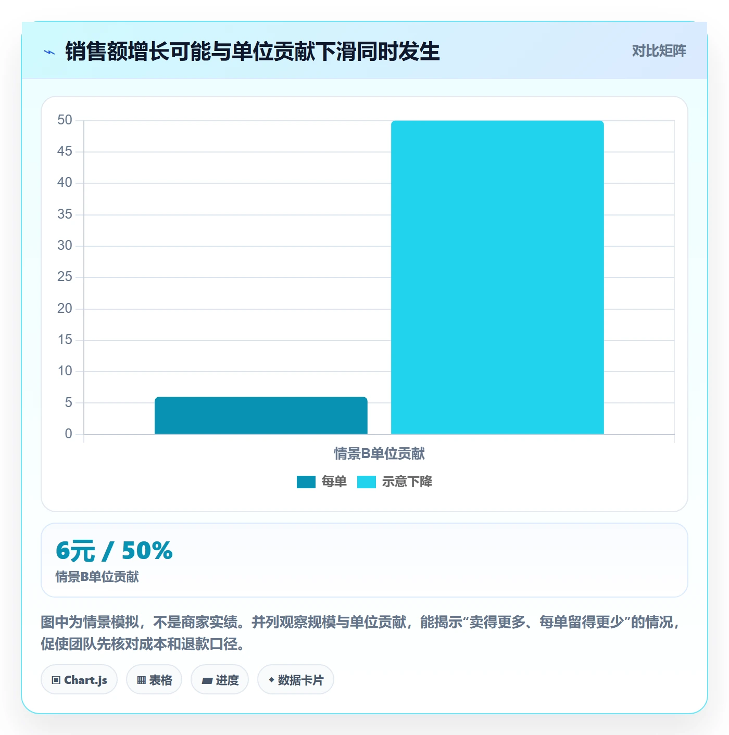Click the y-axis value 50

tap(65, 120)
